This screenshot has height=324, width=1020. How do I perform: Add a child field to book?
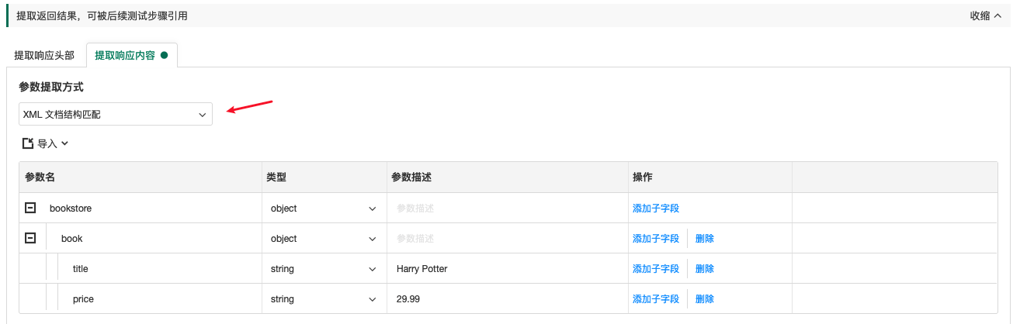(655, 239)
